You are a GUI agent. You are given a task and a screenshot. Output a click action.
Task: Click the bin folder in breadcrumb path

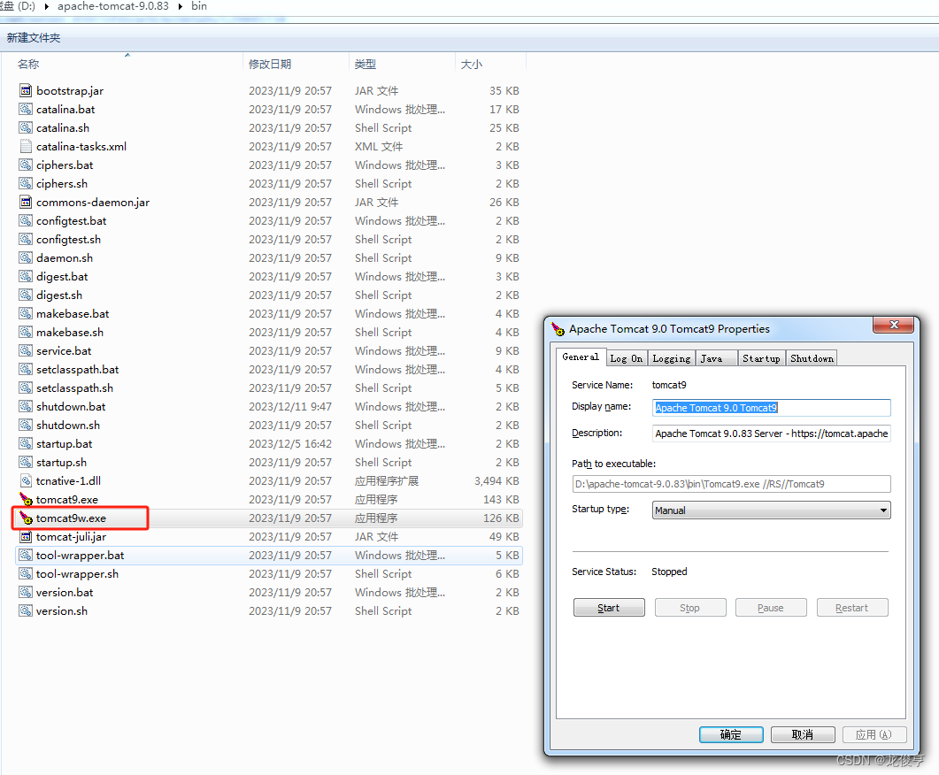(199, 6)
